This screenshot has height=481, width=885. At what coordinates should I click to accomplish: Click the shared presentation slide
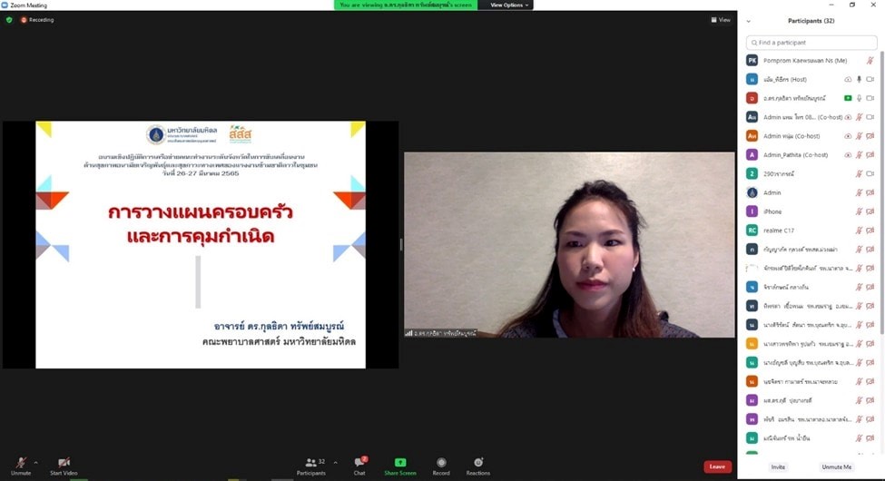point(201,244)
